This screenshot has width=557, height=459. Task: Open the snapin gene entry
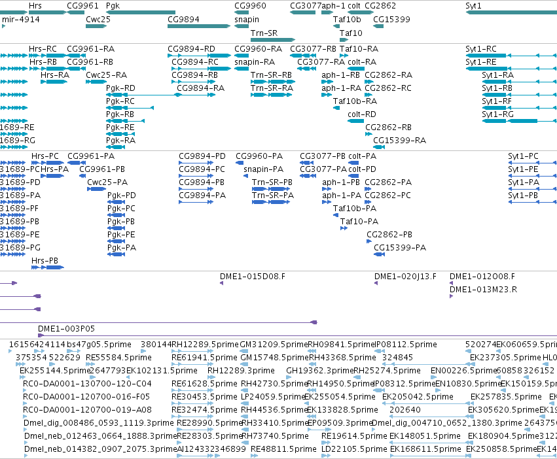tap(242, 26)
